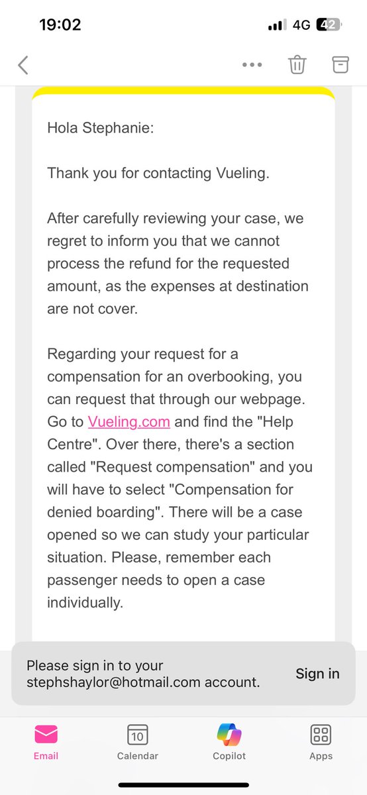Switch to the Calendar tab label
Screen dimensions: 367x795
[138, 756]
